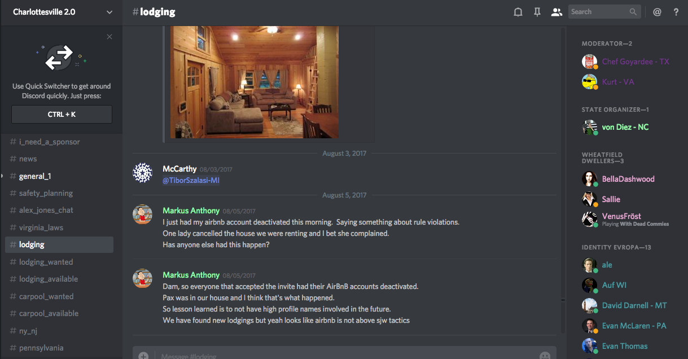Show pinned messages pin icon
This screenshot has width=688, height=359.
click(x=537, y=12)
